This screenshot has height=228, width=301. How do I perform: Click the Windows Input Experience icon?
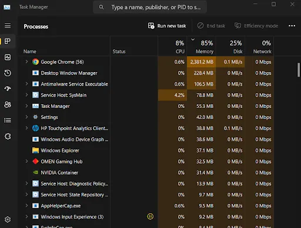point(35,217)
